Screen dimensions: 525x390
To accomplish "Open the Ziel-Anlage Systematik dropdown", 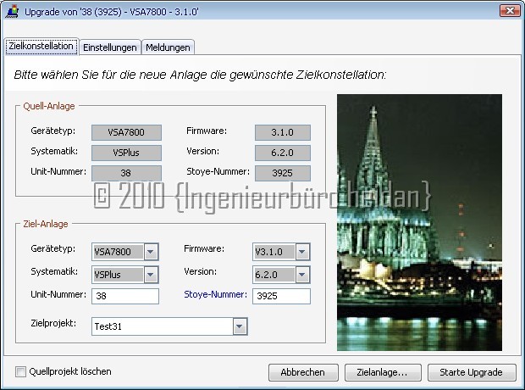I will click(150, 275).
